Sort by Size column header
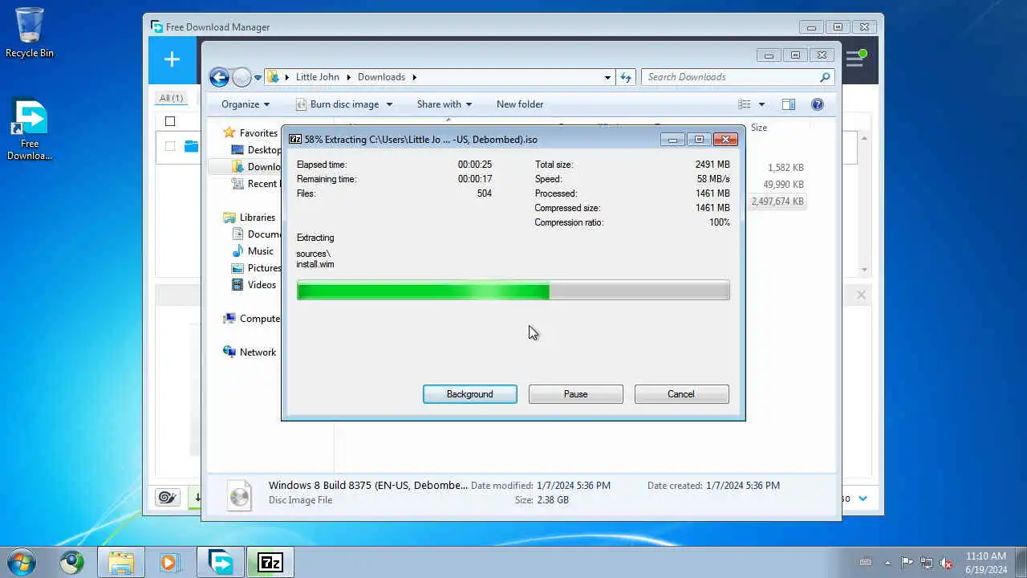 click(x=759, y=128)
